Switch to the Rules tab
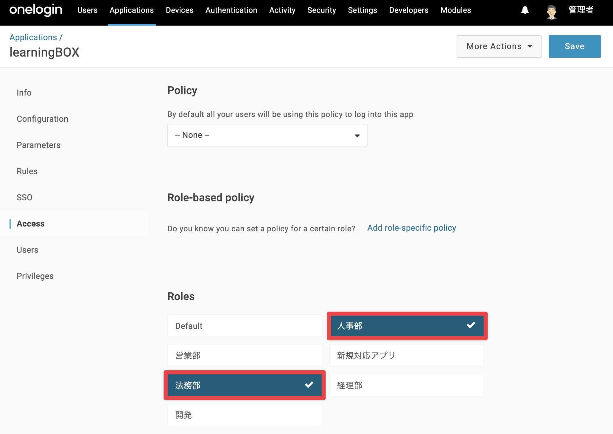Viewport: 613px width, 434px height. [x=27, y=171]
